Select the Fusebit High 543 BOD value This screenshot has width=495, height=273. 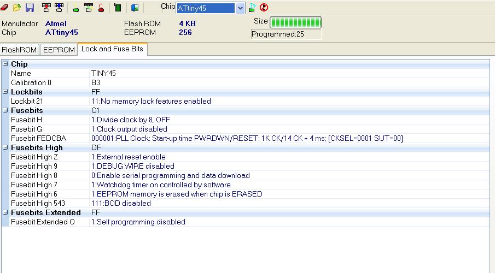click(121, 203)
